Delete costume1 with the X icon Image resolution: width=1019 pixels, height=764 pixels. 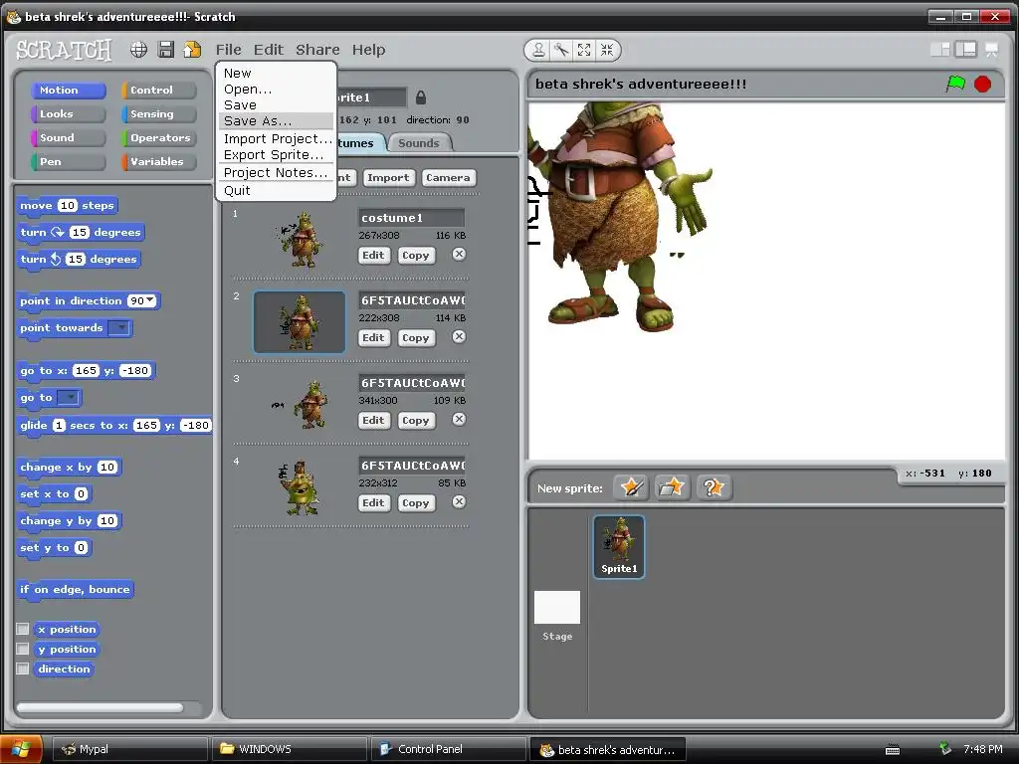pos(459,254)
